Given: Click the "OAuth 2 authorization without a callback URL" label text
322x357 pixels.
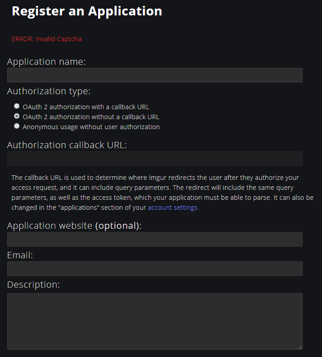Looking at the screenshot, I should tap(91, 117).
